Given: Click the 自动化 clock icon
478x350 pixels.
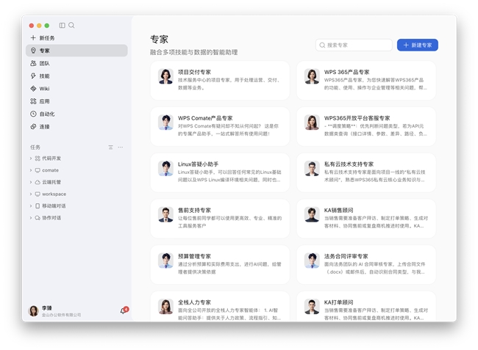Looking at the screenshot, I should (33, 114).
